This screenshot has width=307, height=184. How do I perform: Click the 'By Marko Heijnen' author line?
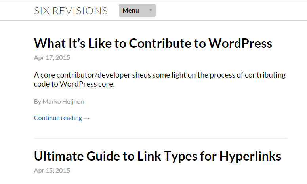[59, 101]
